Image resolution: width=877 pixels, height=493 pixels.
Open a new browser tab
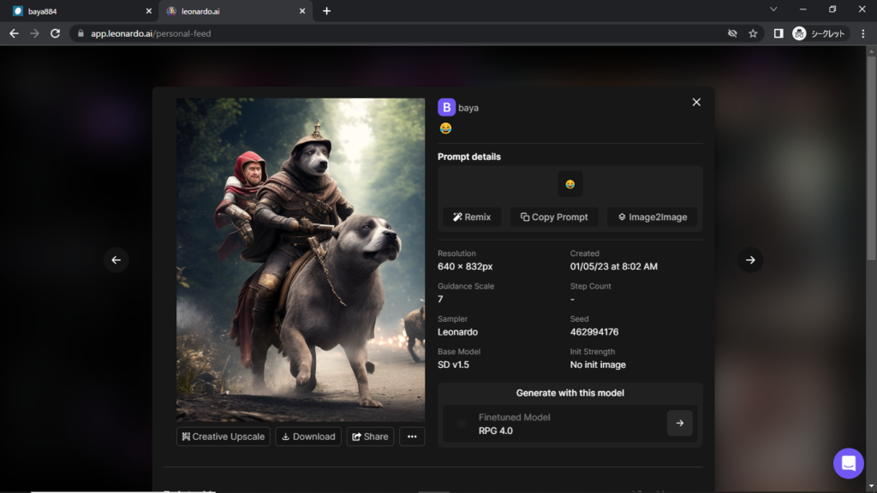[x=326, y=11]
